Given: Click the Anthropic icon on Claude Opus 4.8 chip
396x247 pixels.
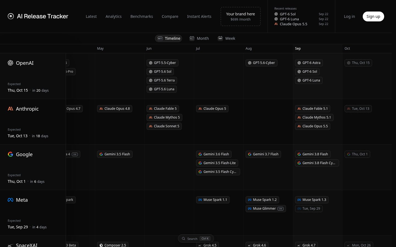Looking at the screenshot, I should (101, 109).
